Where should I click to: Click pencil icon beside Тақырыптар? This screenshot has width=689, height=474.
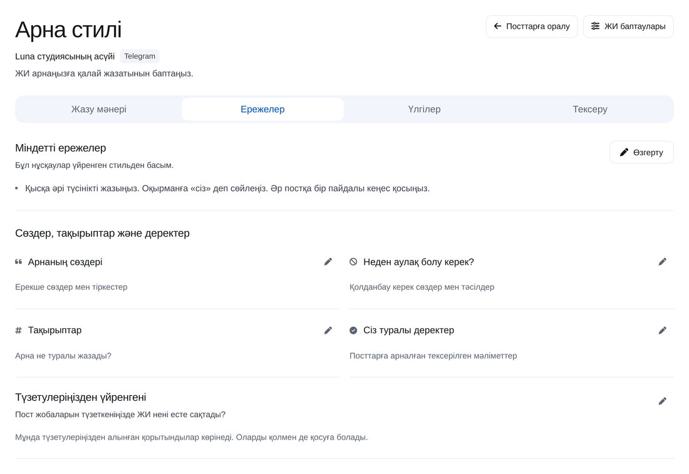tap(328, 331)
